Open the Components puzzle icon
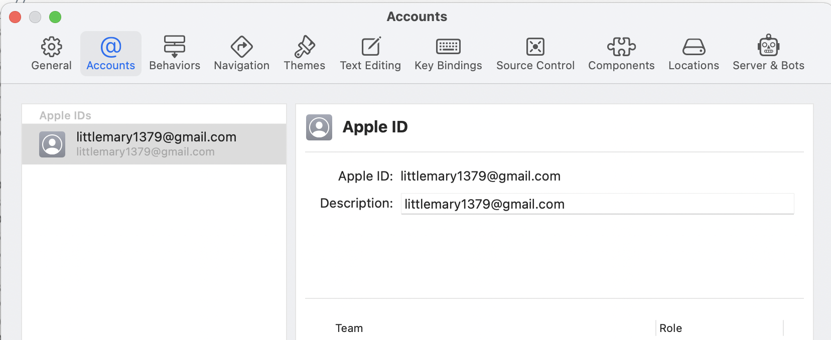 [621, 47]
